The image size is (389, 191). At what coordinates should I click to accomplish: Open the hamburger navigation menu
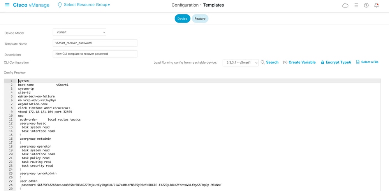(7, 5)
